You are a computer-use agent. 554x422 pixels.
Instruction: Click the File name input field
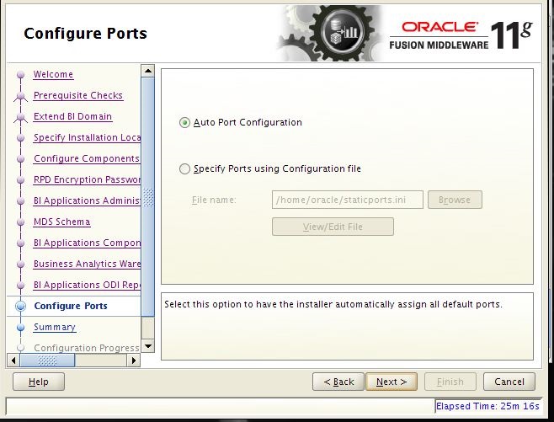348,200
